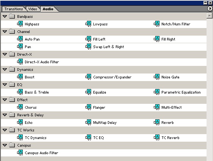Viewport: 213px width, 161px height.
Task: Collapse the Dynamics folder
Action: point(5,70)
